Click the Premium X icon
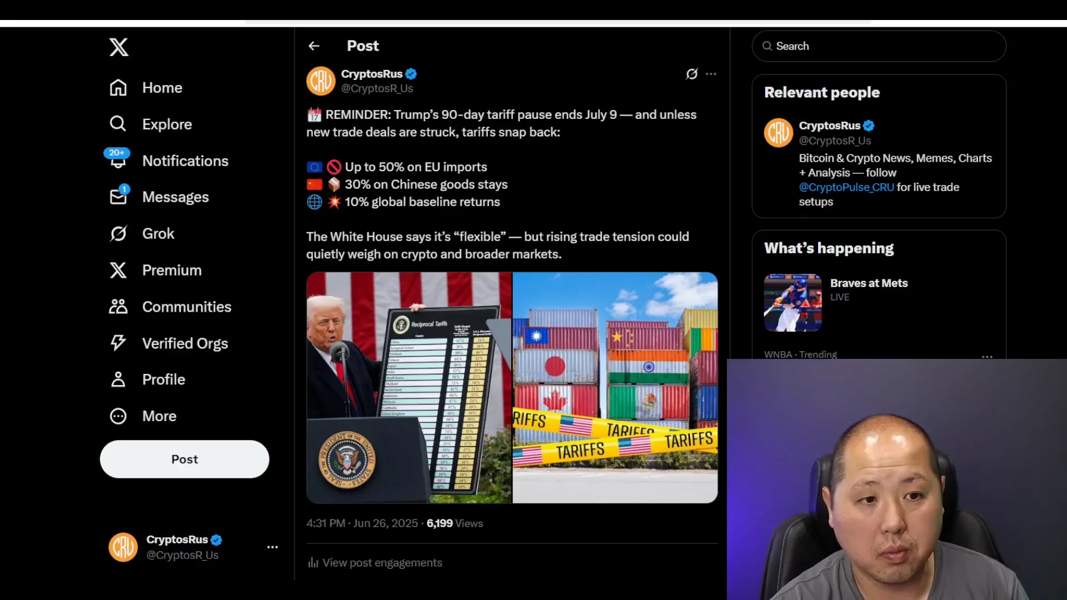1067x600 pixels. pyautogui.click(x=118, y=270)
